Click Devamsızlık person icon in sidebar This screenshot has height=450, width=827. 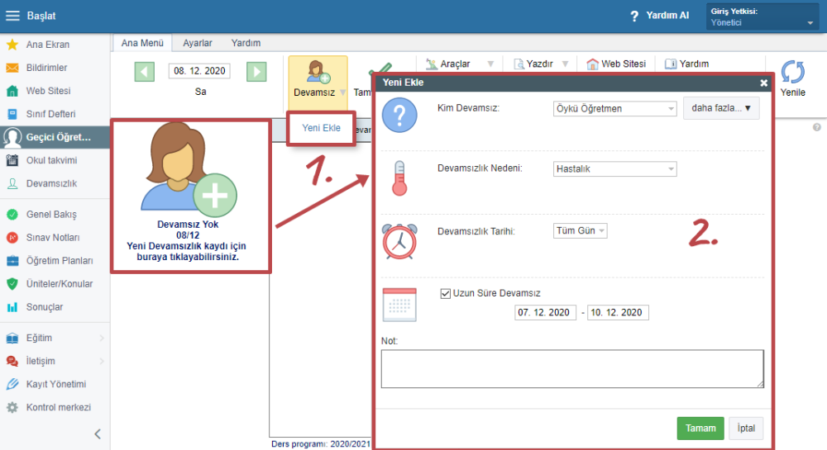pyautogui.click(x=12, y=183)
